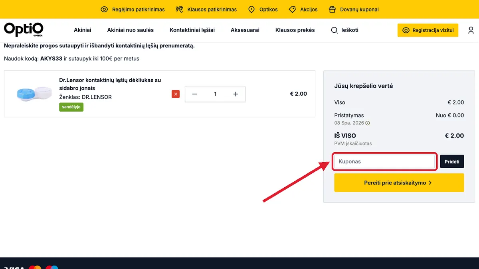Open Klausos patikrinimas in the top bar

206,10
